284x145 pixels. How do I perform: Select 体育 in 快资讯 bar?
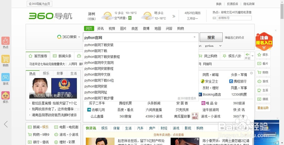tap(116, 128)
